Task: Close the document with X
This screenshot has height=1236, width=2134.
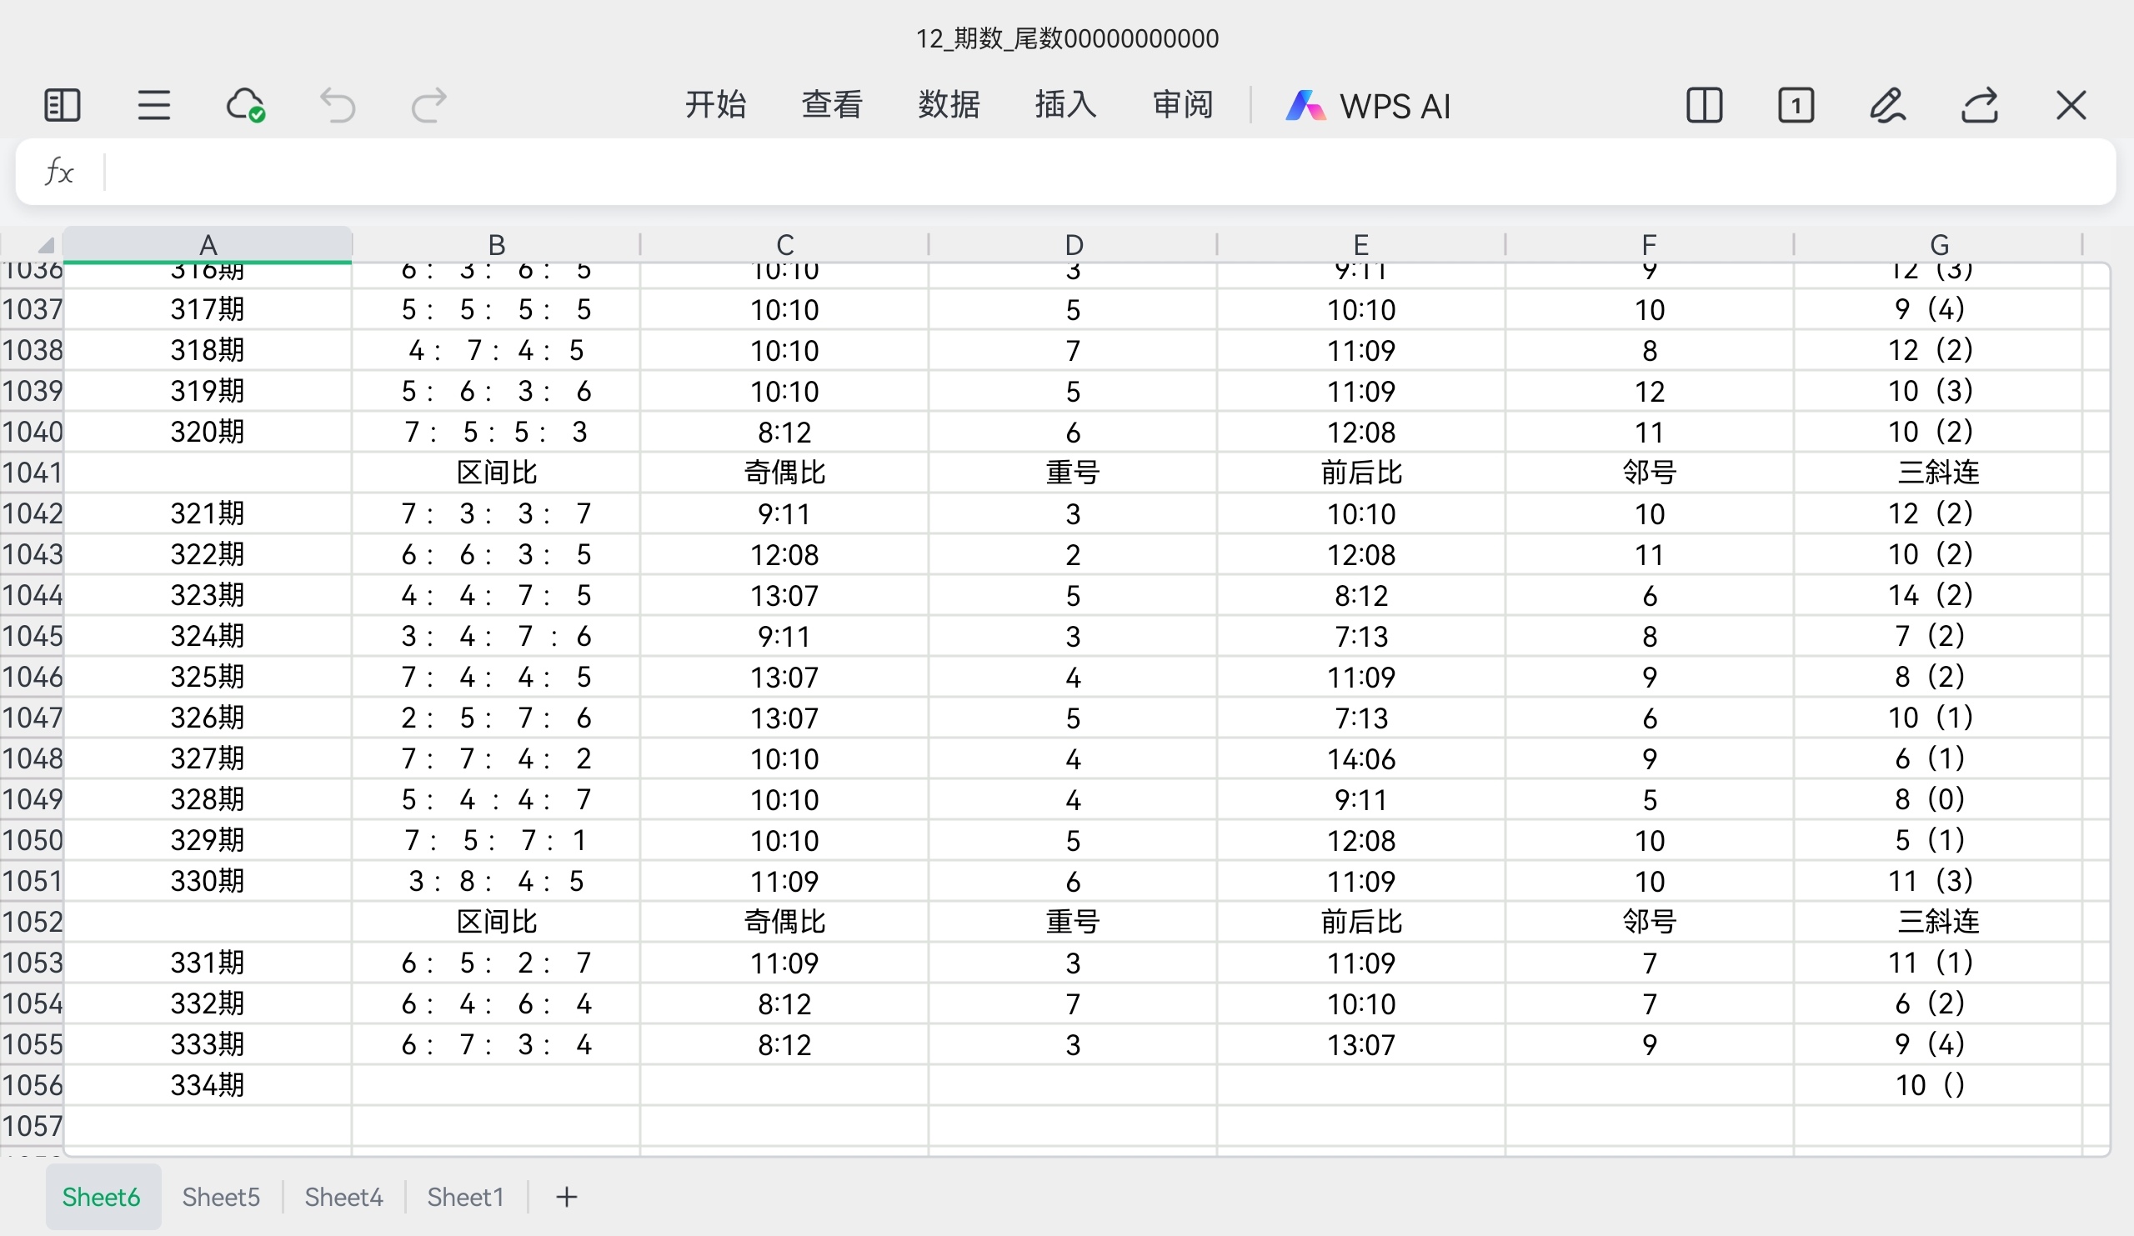Action: (x=2071, y=106)
